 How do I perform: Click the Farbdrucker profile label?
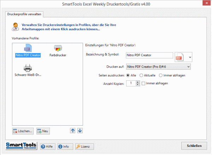click(x=58, y=55)
